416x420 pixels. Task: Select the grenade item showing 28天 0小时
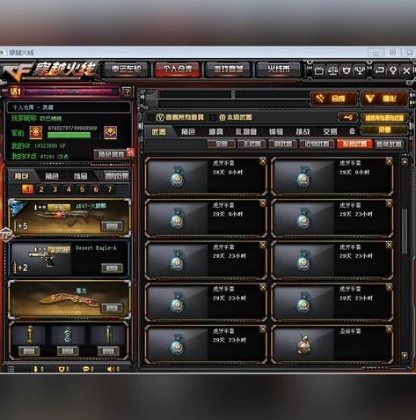pyautogui.click(x=206, y=176)
